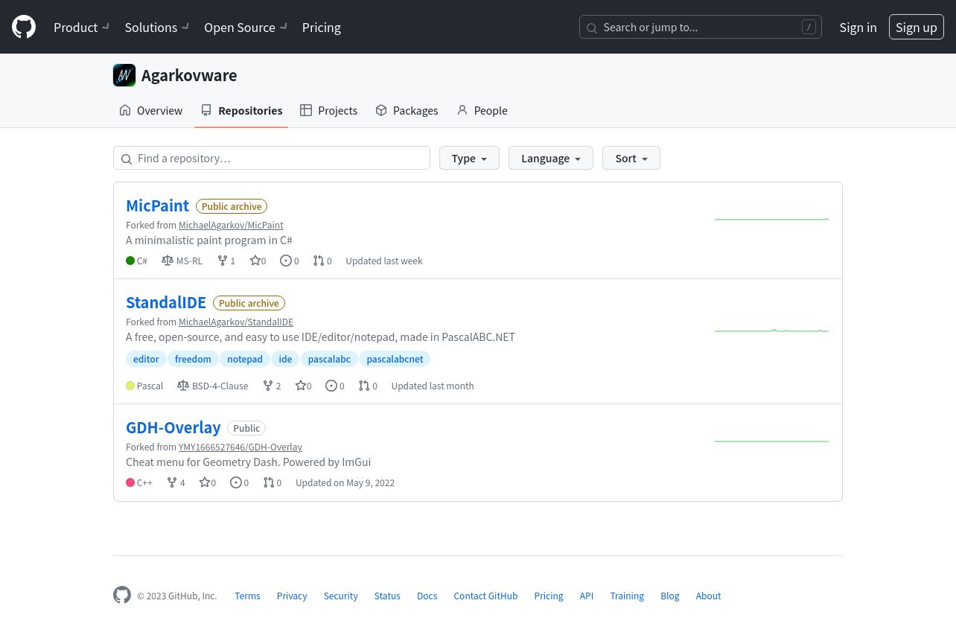Click the MicPaint activity sparkline graph
Image resolution: width=956 pixels, height=641 pixels.
[771, 219]
